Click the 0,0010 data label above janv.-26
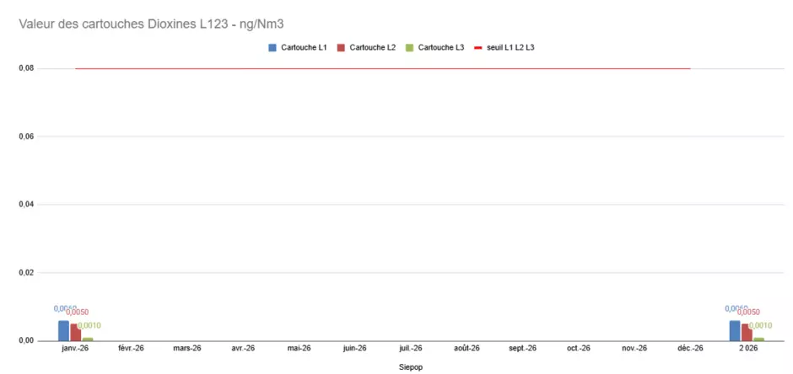 (x=90, y=325)
